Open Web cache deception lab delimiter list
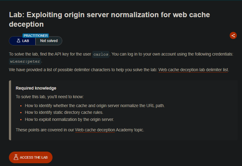 point(193,70)
